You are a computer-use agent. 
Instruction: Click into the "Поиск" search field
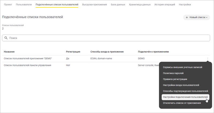[107, 38]
